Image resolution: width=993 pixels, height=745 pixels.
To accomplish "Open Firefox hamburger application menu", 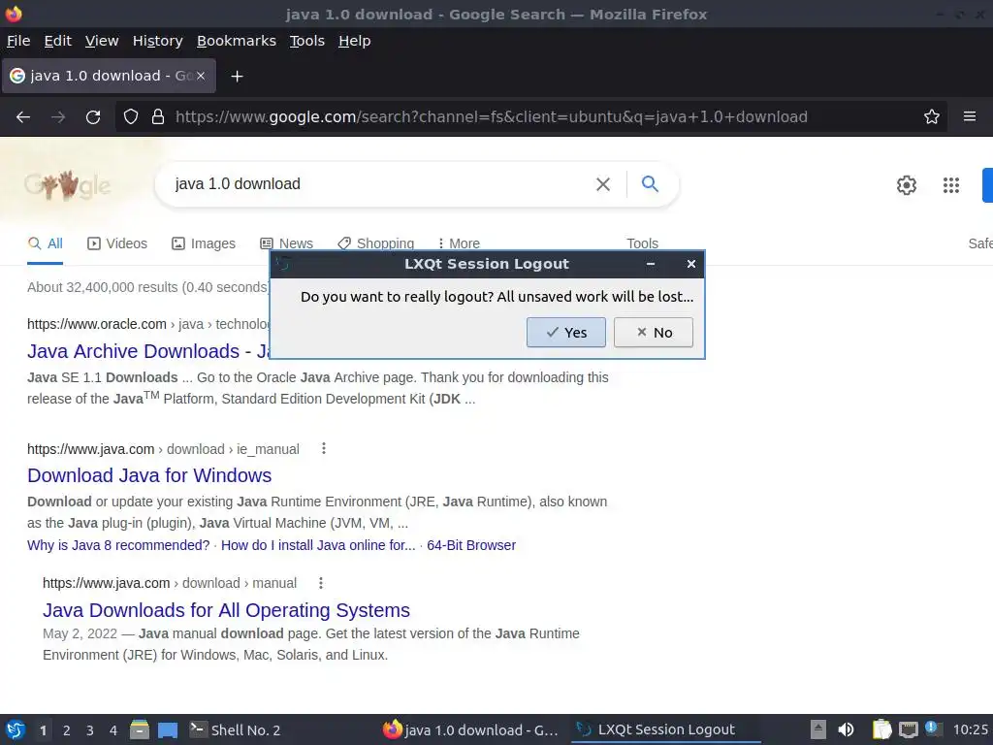I will (970, 116).
